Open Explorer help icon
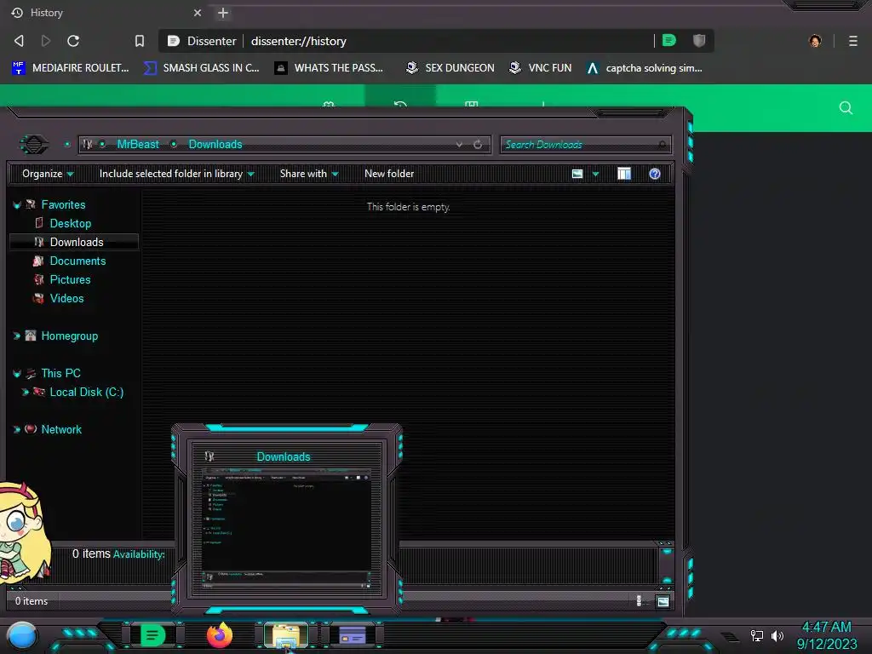The image size is (872, 654). [655, 174]
